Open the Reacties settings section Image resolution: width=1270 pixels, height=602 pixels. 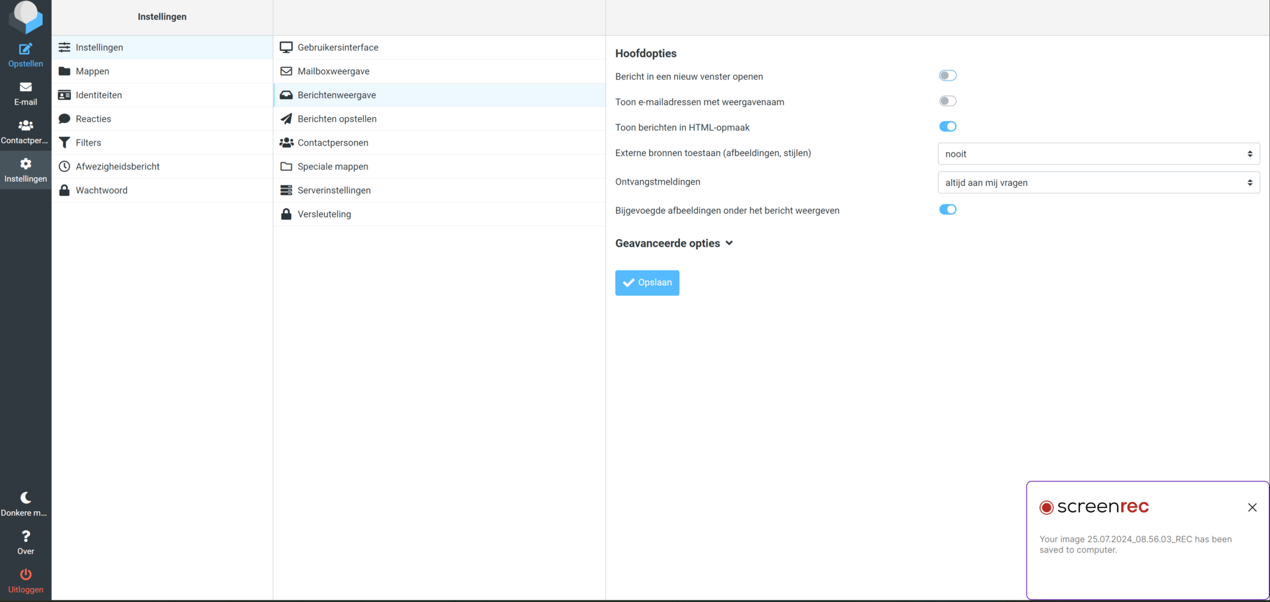[x=162, y=119]
